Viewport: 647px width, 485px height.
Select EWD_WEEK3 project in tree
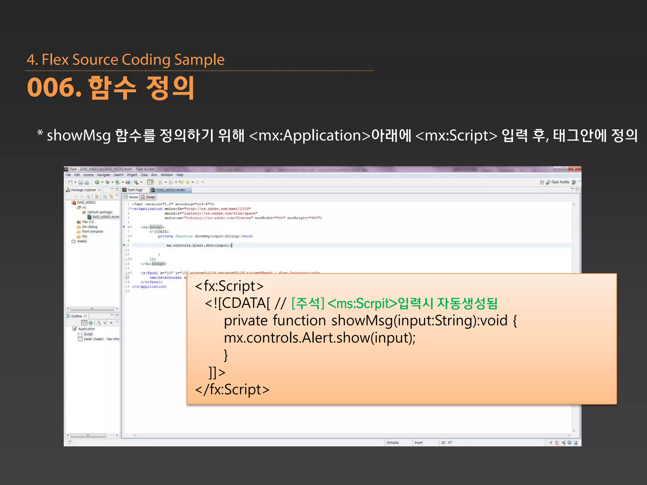(84, 202)
